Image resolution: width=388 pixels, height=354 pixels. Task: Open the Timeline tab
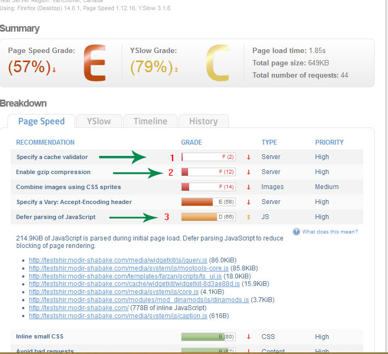tap(151, 121)
